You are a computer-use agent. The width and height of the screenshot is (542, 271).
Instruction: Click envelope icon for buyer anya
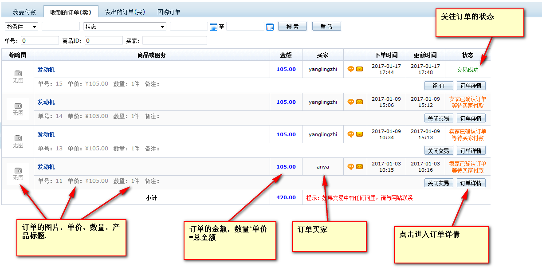[359, 167]
